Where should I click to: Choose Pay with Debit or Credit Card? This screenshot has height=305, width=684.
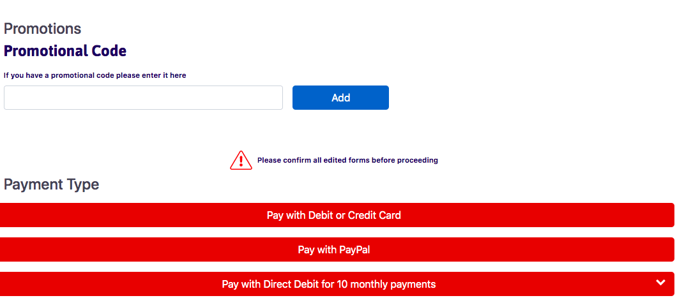[337, 215]
